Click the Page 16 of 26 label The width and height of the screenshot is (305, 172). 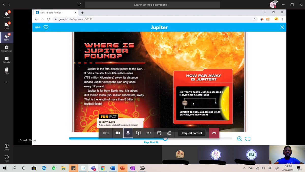tap(151, 142)
